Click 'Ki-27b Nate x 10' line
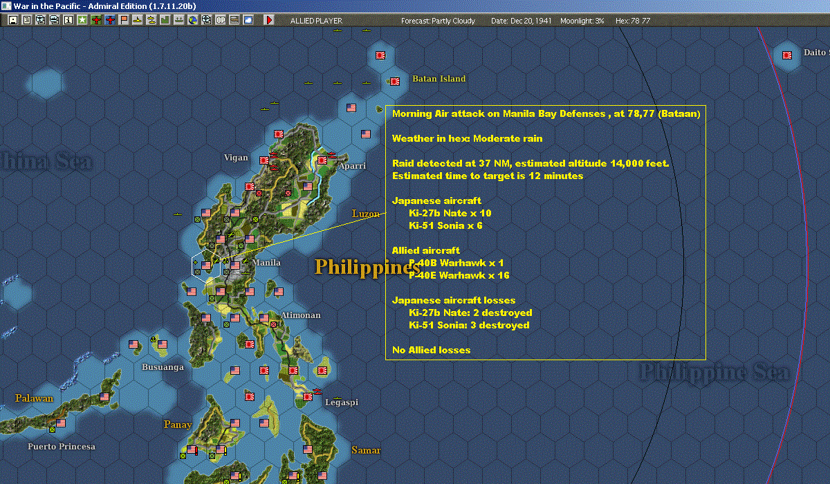Screen dimensions: 830x484 click(450, 213)
